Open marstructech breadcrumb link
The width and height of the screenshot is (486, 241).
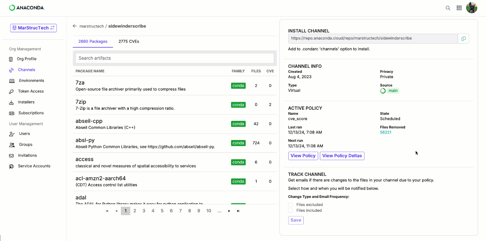tap(91, 26)
